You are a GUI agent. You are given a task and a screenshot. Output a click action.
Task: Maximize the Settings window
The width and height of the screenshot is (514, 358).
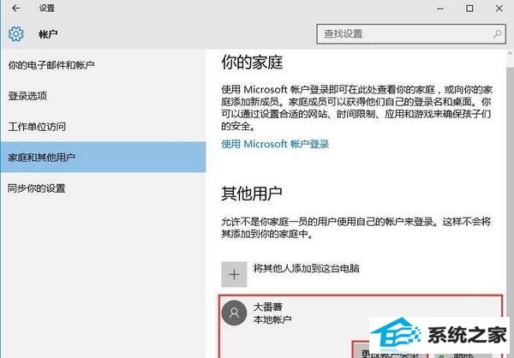pos(469,9)
